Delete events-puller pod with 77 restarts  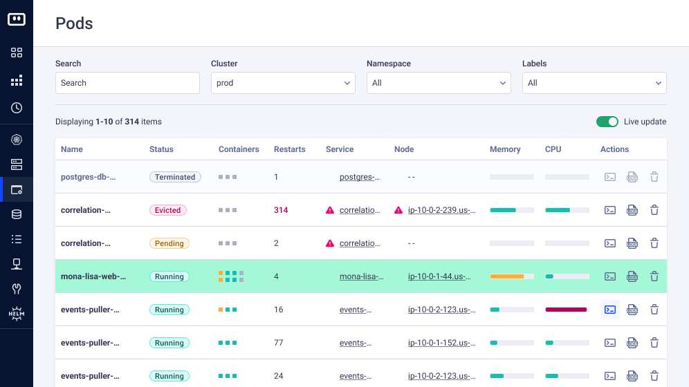pos(654,343)
